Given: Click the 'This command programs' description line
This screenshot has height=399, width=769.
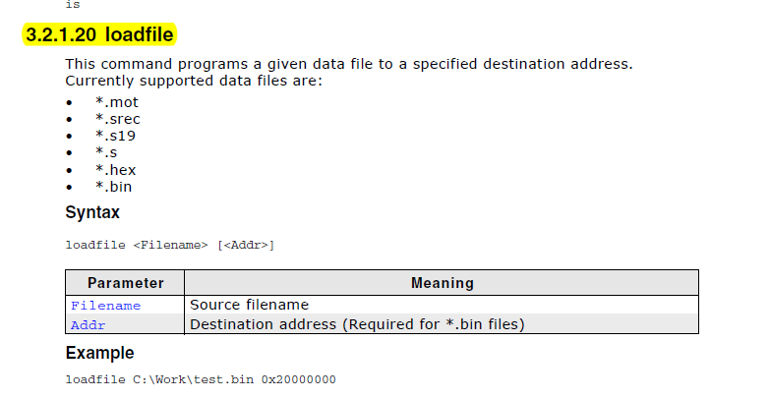Looking at the screenshot, I should coord(348,64).
